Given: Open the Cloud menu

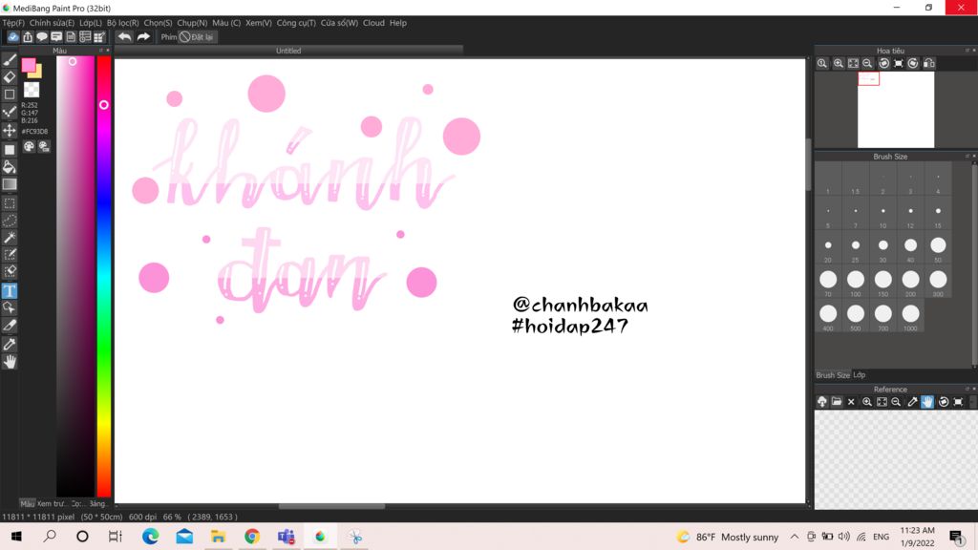Looking at the screenshot, I should tap(373, 23).
